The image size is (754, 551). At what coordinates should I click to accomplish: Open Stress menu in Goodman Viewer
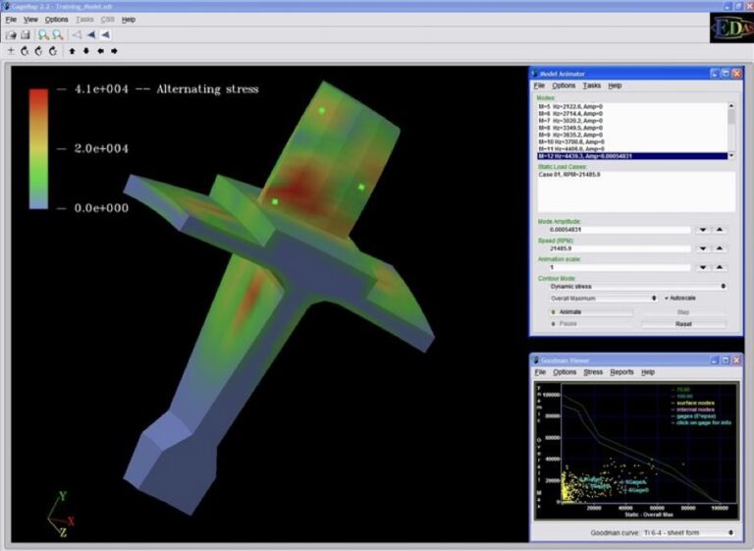coord(593,372)
